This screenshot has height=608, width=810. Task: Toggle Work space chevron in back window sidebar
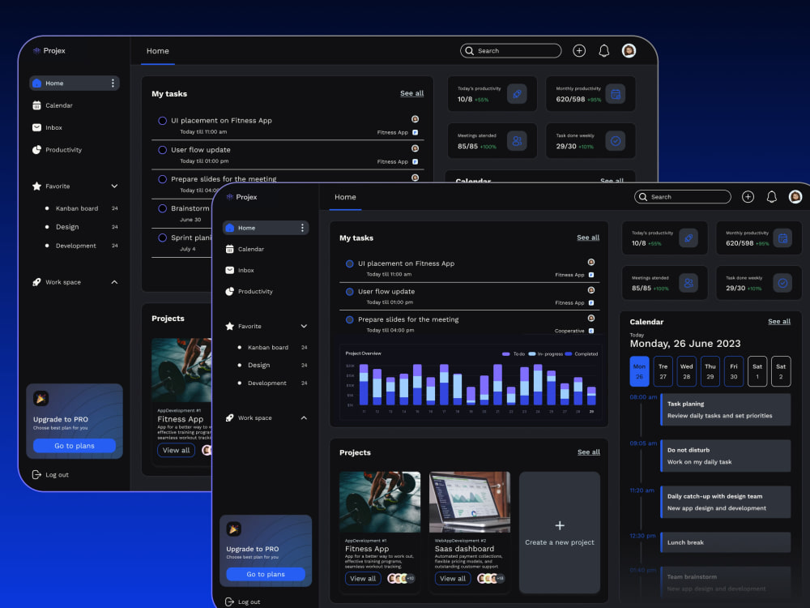tap(114, 282)
